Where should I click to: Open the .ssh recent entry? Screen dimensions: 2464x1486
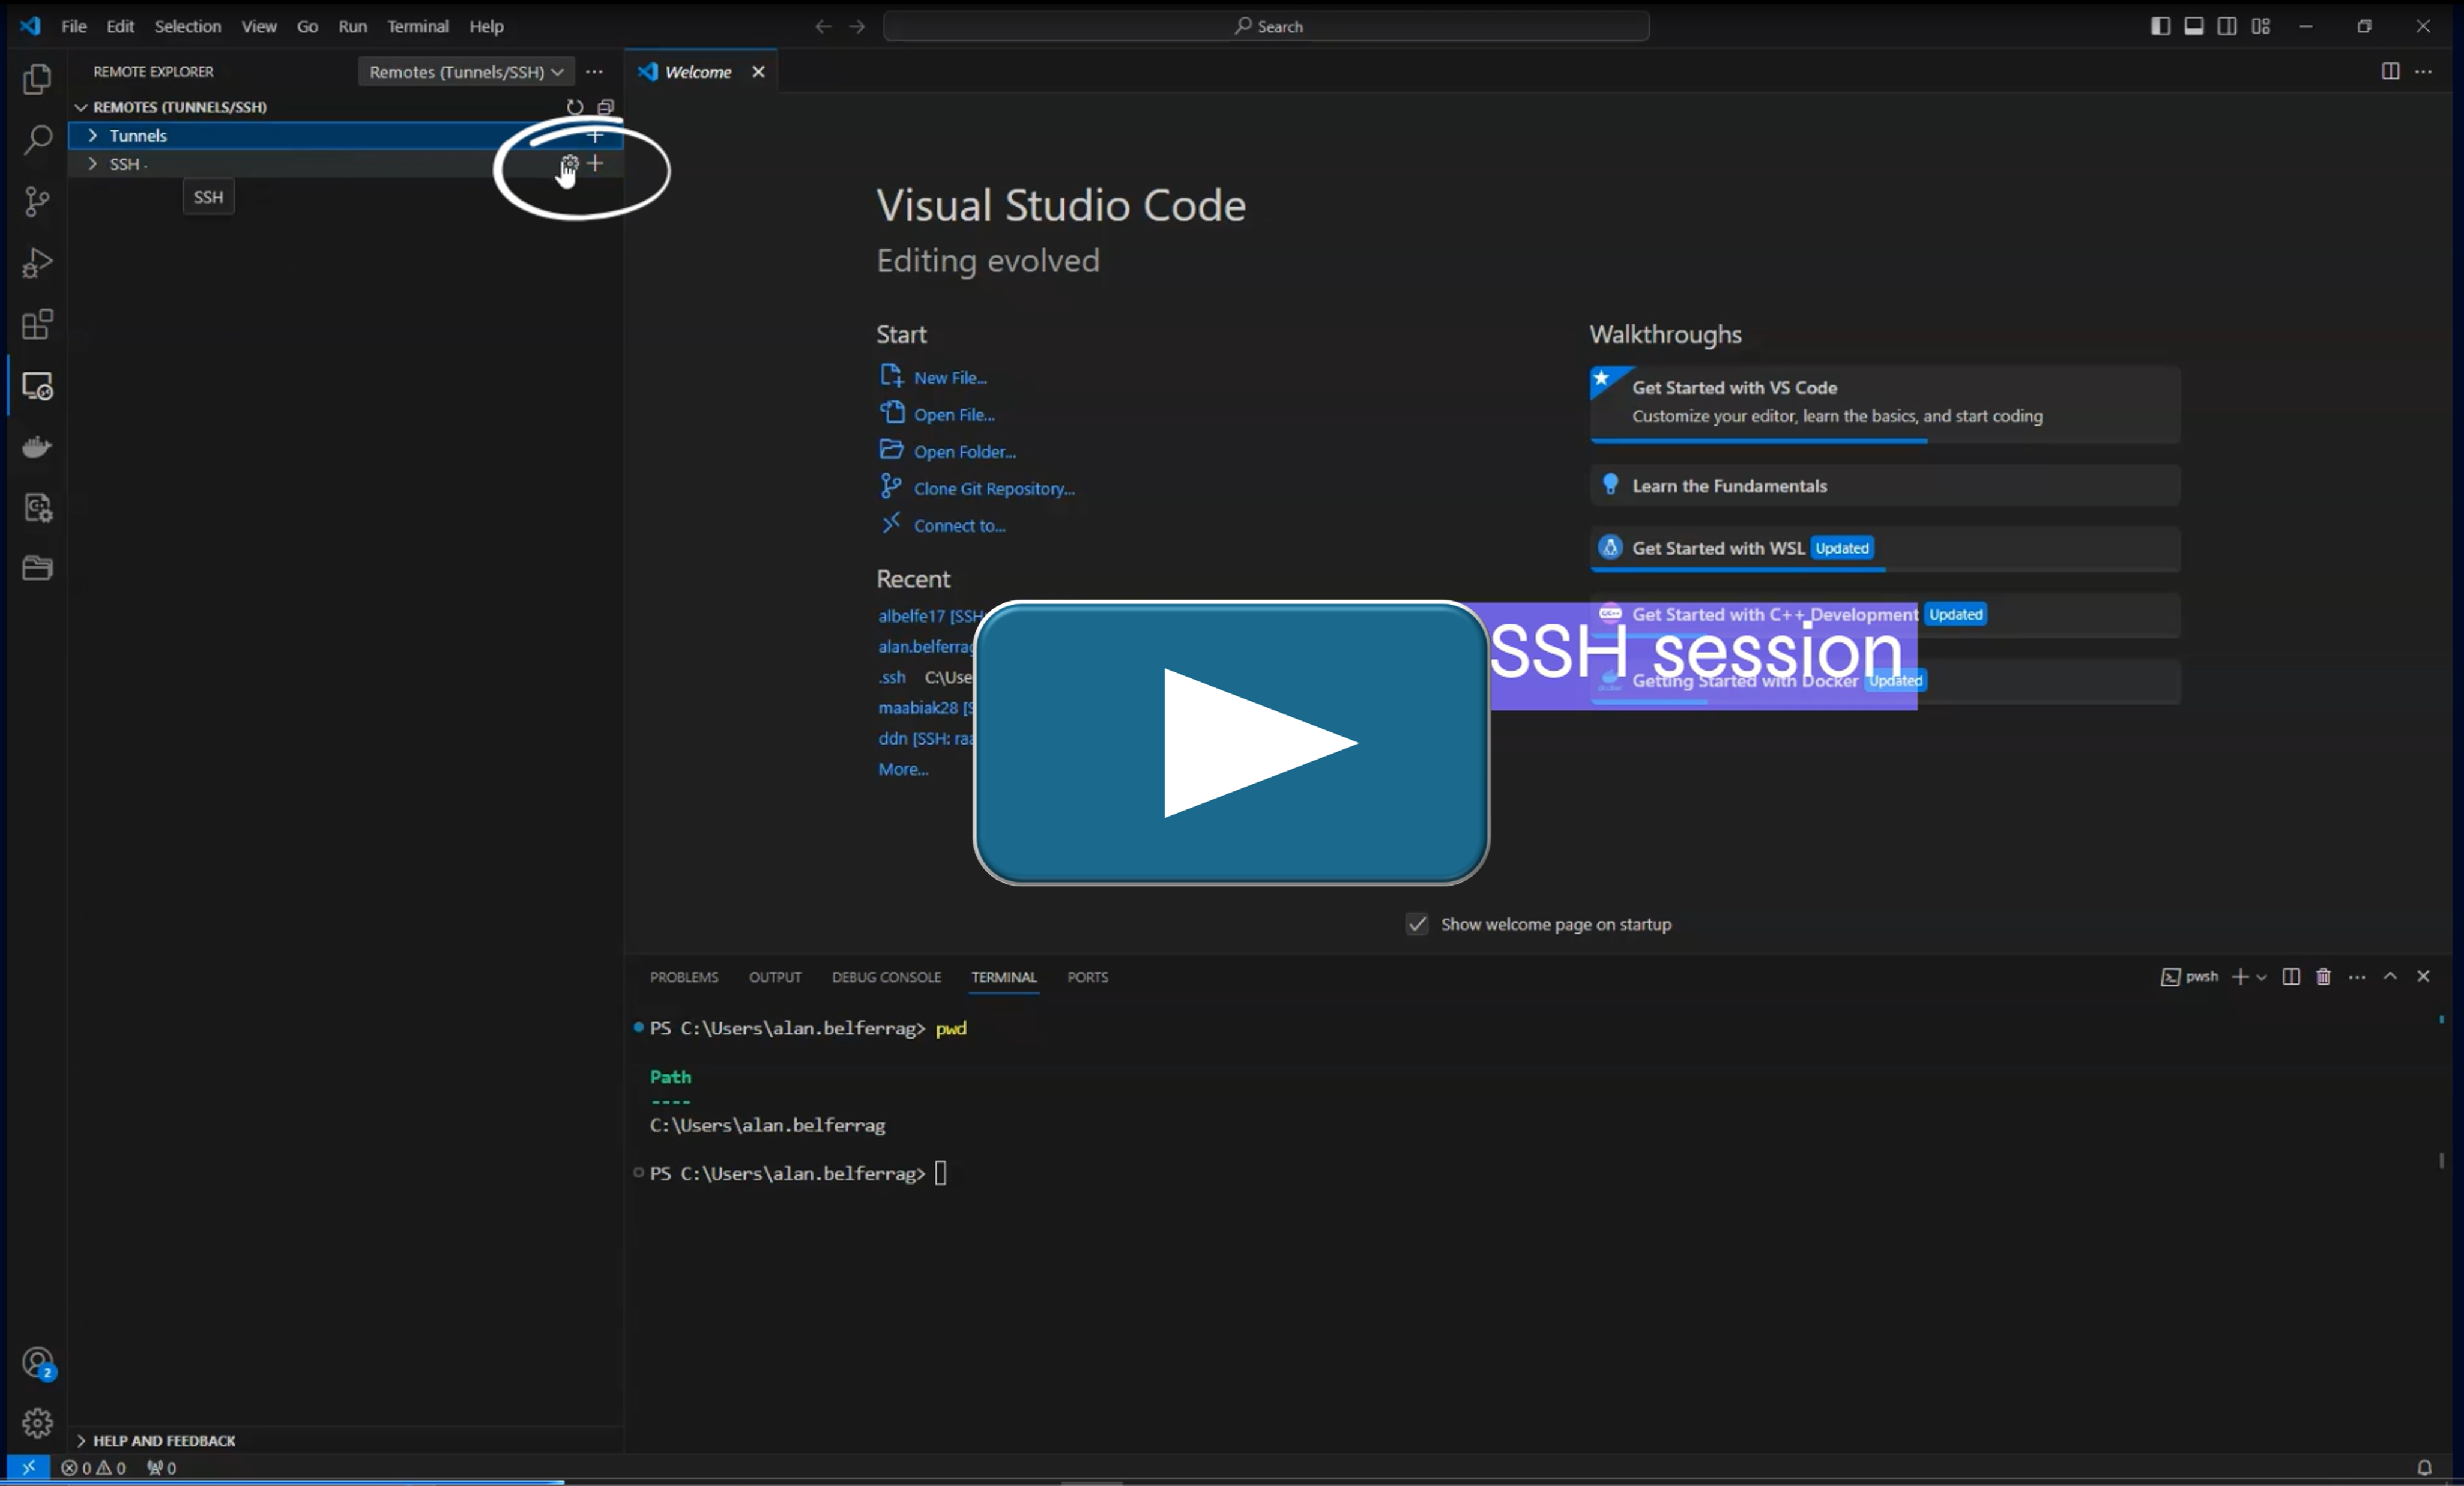click(892, 677)
